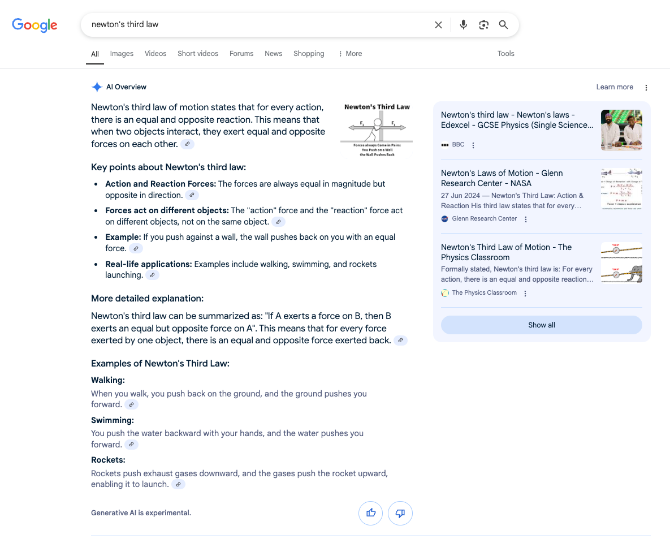Screen dimensions: 670x543
Task: Click Show all sources button
Action: (541, 325)
